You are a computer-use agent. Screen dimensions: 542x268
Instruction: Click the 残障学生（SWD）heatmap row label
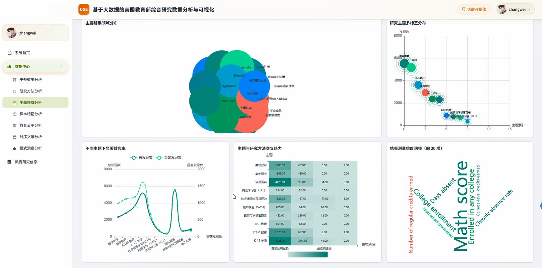point(254,207)
